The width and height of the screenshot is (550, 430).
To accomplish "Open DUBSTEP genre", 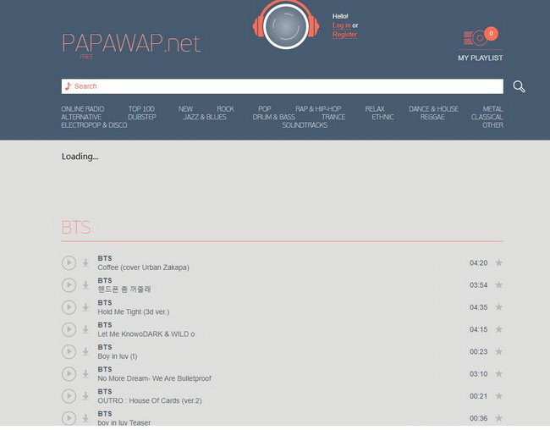I will coord(142,117).
